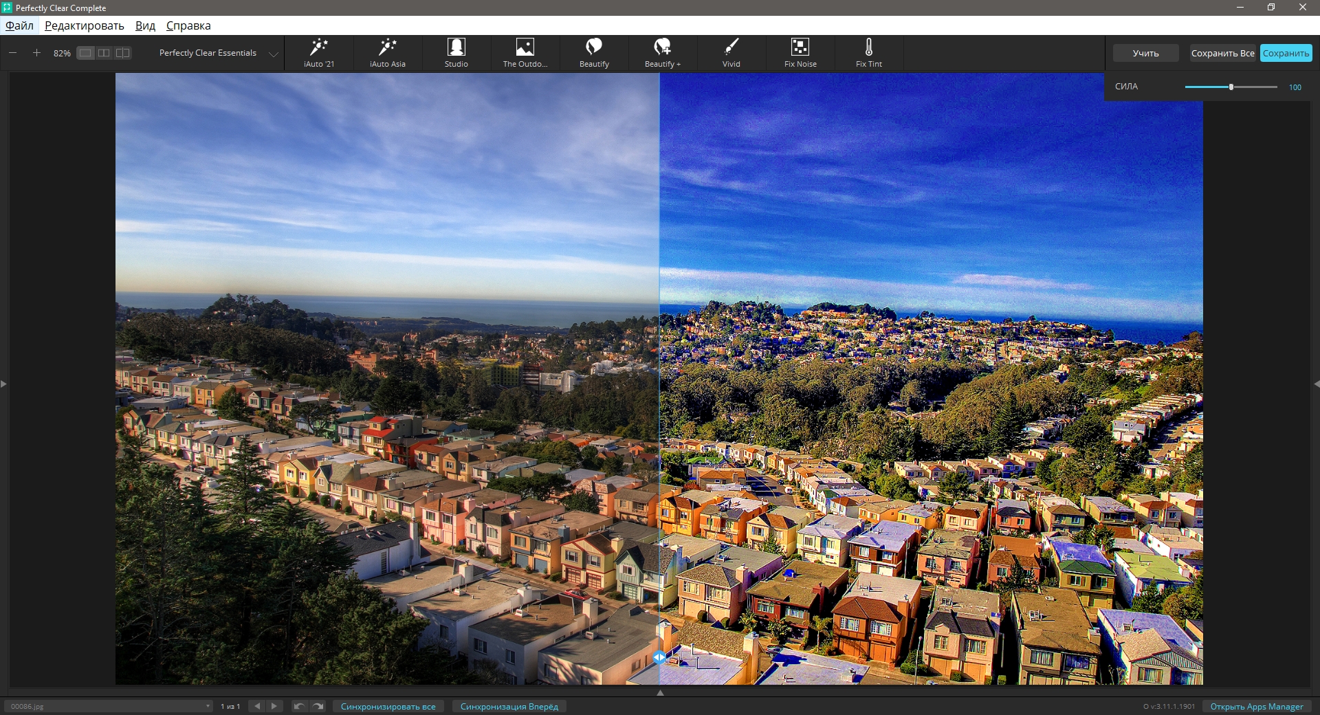Click the 82% zoom level
This screenshot has width=1320, height=715.
(x=62, y=53)
